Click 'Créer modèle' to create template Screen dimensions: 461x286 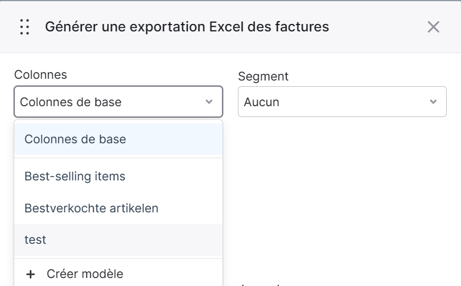pyautogui.click(x=118, y=274)
